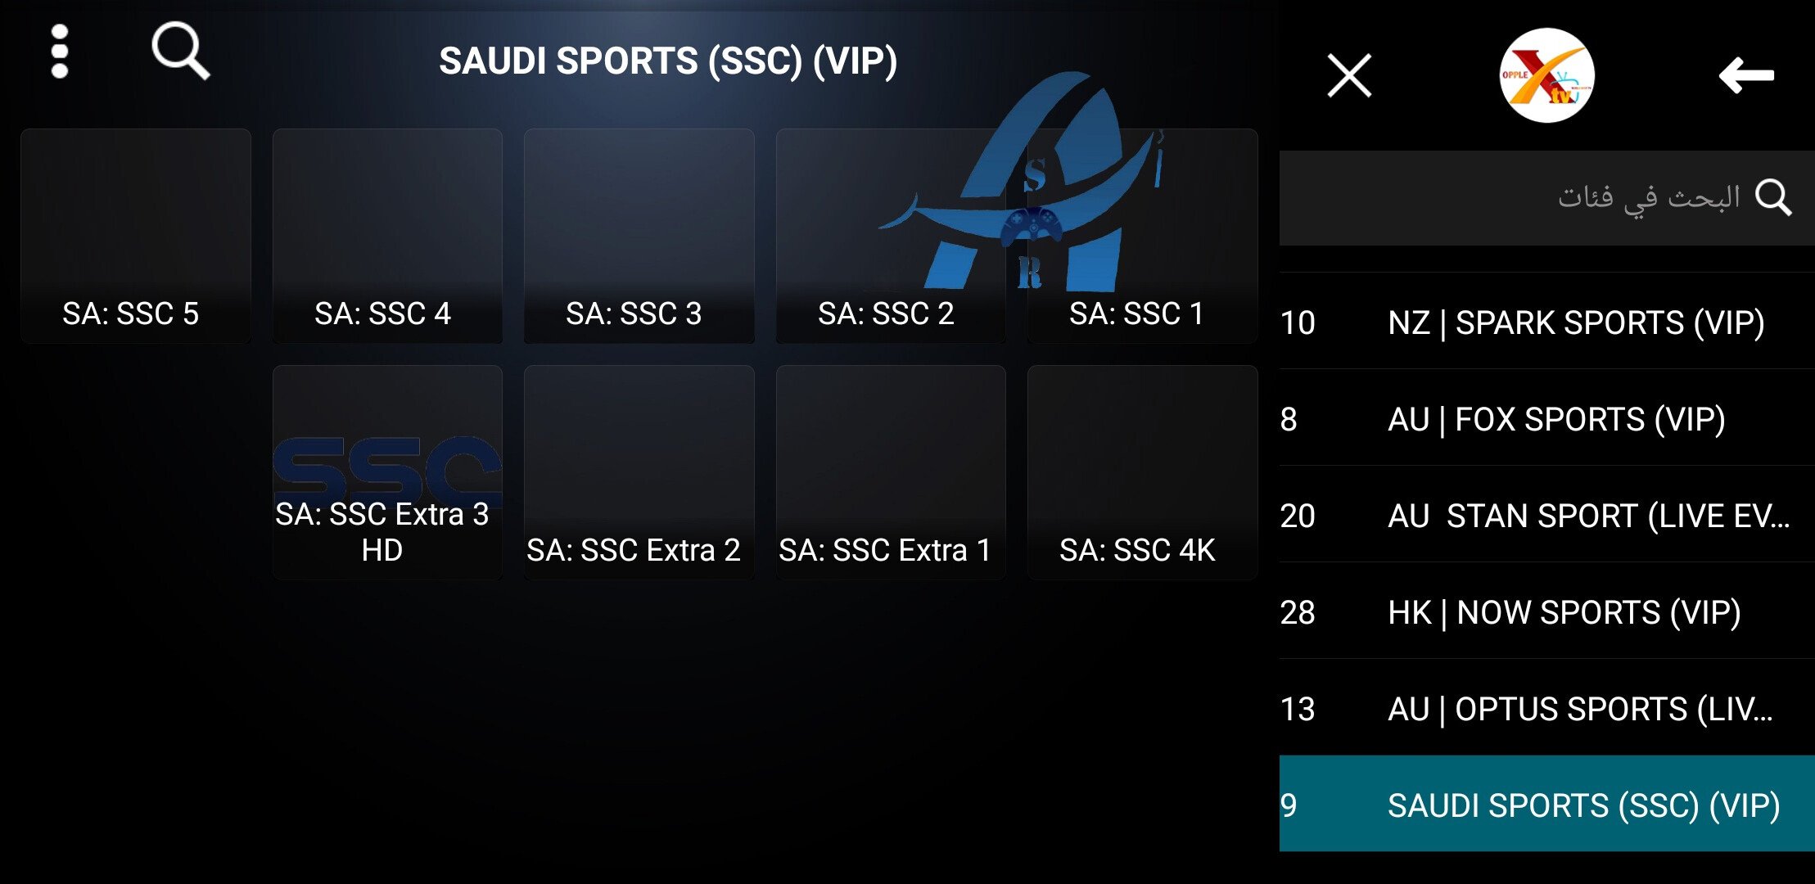The width and height of the screenshot is (1815, 884).
Task: Choose HK | NOW SPORTS (VIP) category
Action: pyautogui.click(x=1546, y=612)
